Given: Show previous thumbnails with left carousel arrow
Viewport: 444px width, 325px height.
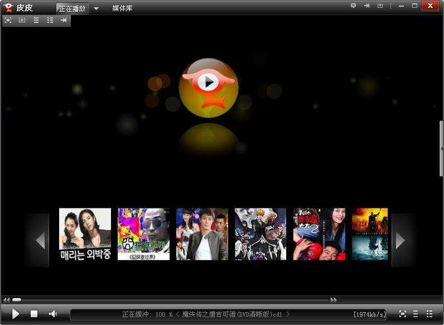Looking at the screenshot, I should pos(41,240).
